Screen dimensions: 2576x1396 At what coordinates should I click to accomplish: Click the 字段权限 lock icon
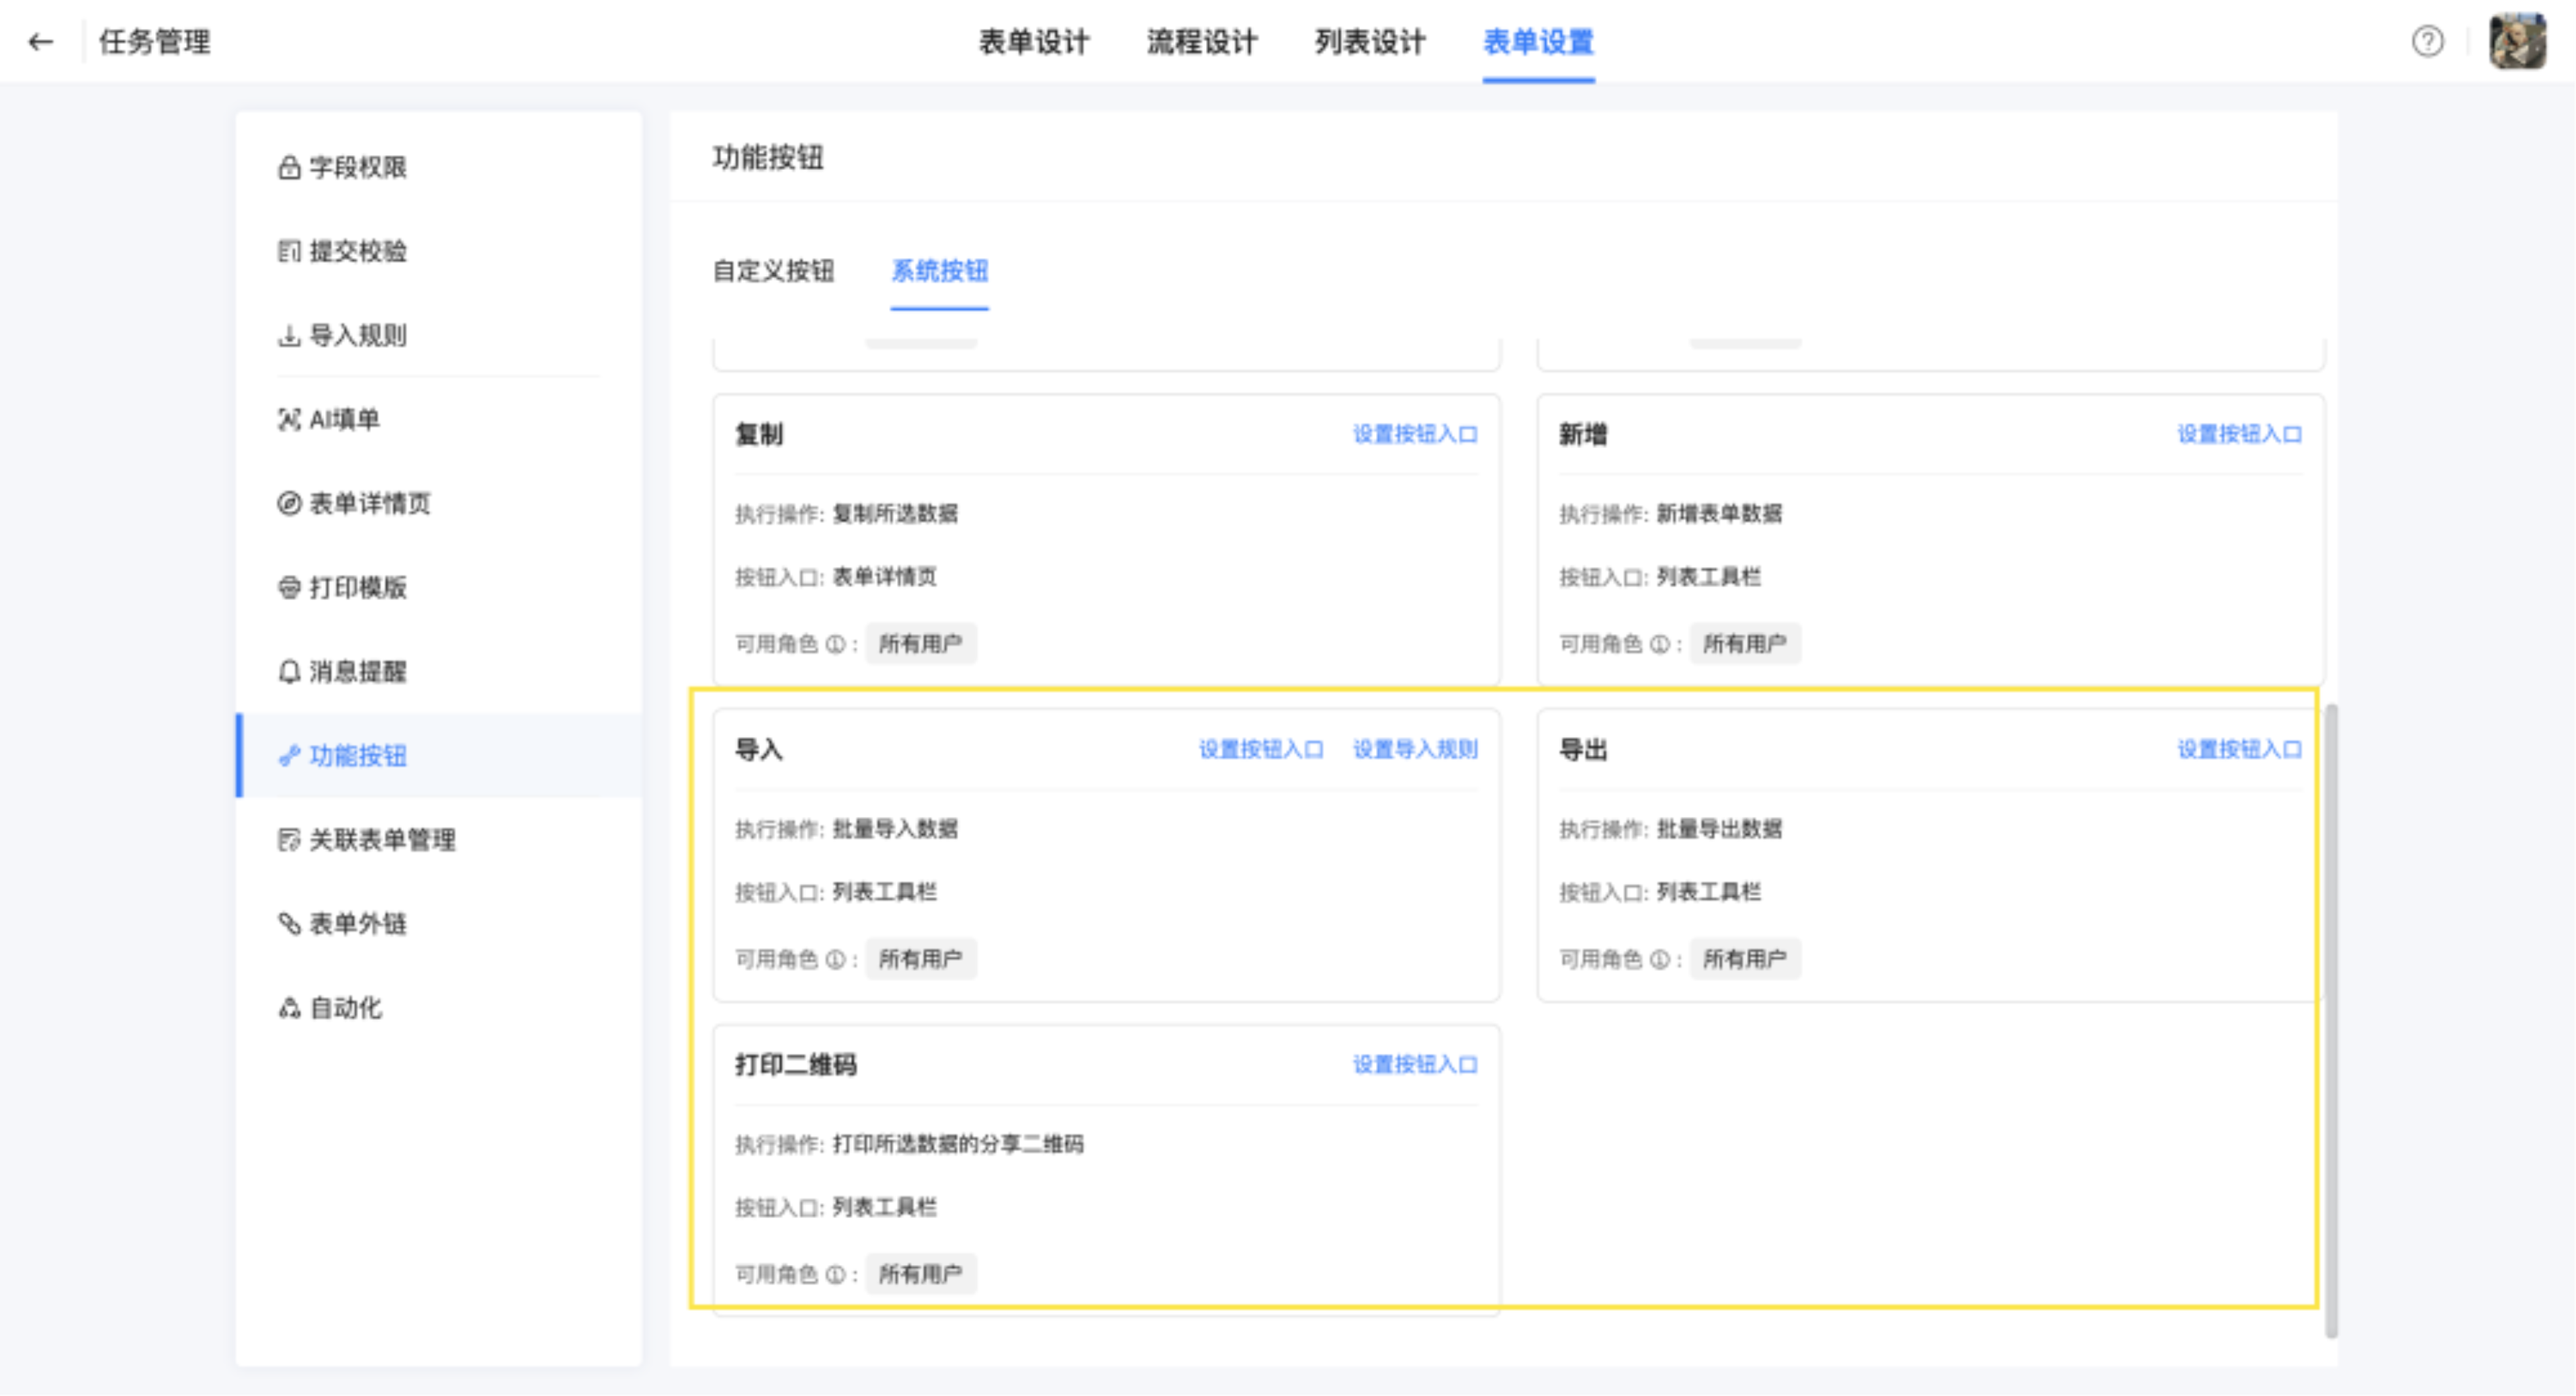point(289,168)
